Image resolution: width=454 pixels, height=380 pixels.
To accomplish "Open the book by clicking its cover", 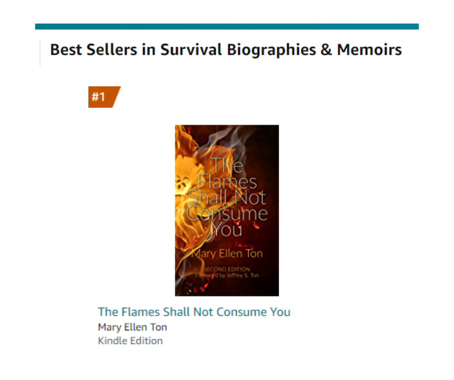I will [226, 210].
